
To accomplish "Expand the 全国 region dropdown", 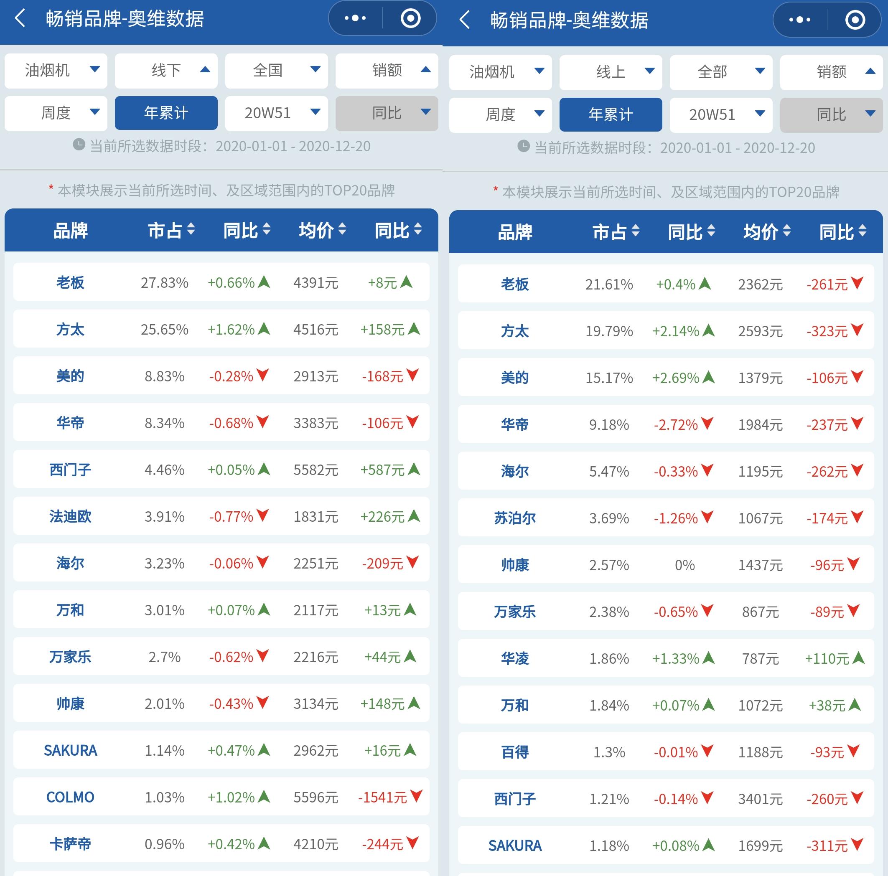I will 276,71.
